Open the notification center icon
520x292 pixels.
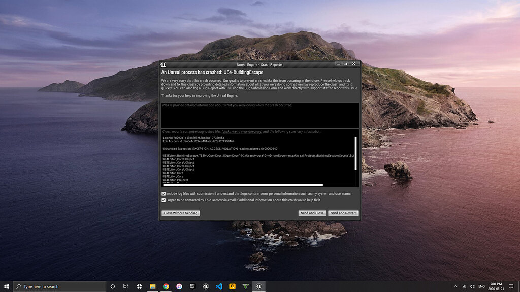click(x=511, y=286)
